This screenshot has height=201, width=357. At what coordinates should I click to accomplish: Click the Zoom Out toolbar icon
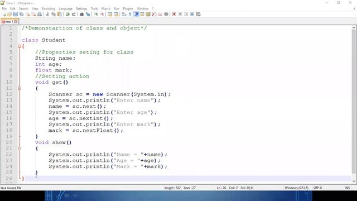pos(102,14)
